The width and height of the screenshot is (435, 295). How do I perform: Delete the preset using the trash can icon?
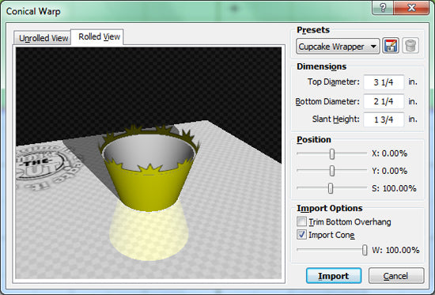(410, 46)
